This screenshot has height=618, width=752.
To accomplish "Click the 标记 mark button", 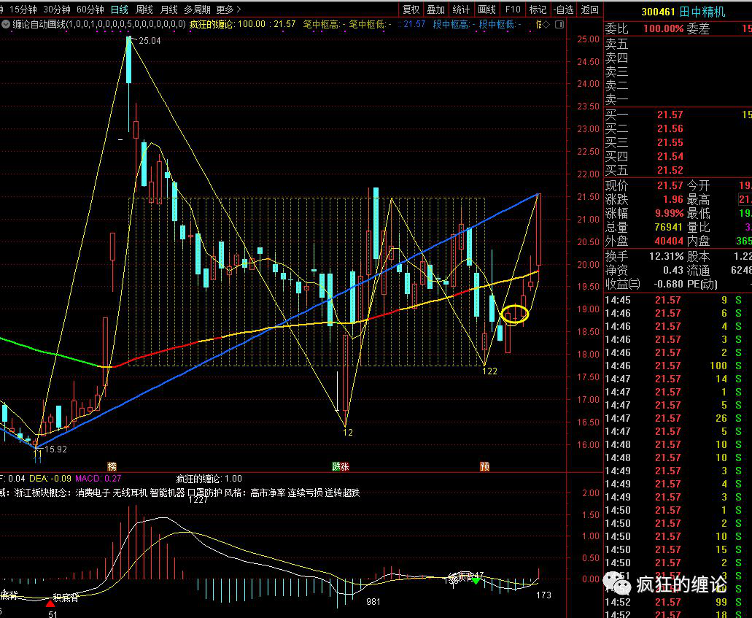I will click(x=538, y=9).
